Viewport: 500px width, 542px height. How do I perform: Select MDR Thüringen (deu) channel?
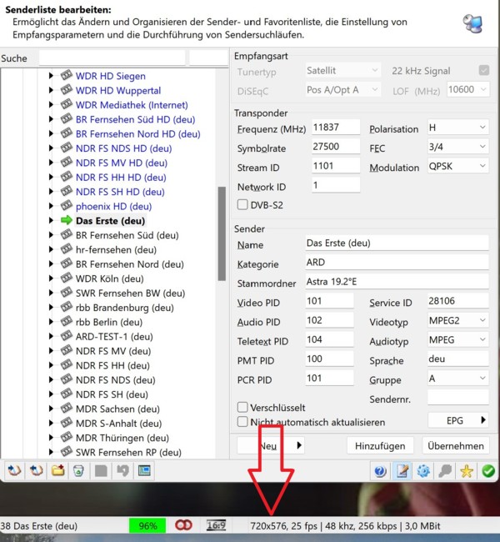point(122,438)
